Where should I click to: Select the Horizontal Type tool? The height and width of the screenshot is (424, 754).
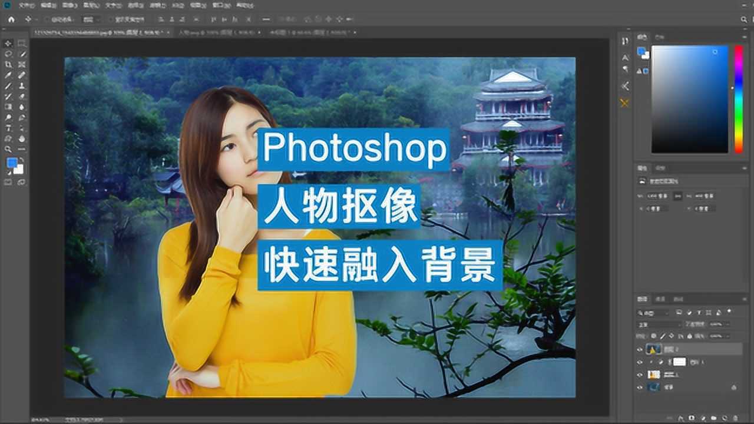coord(8,128)
